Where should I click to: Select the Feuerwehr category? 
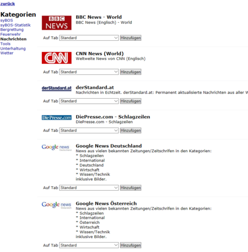tap(10, 34)
